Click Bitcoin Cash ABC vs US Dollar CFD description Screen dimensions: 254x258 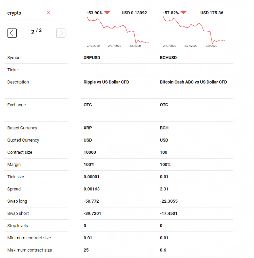pyautogui.click(x=193, y=82)
